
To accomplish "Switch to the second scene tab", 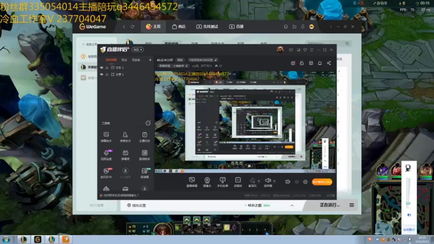I will pyautogui.click(x=124, y=60).
